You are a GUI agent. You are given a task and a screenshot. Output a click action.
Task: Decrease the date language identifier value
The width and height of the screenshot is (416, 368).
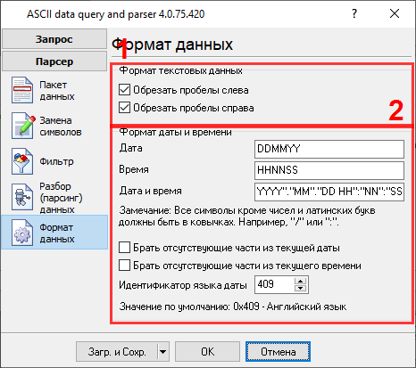click(x=300, y=288)
